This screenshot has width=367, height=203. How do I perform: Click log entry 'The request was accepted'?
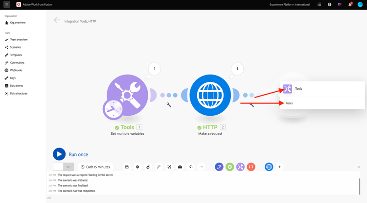point(86,175)
